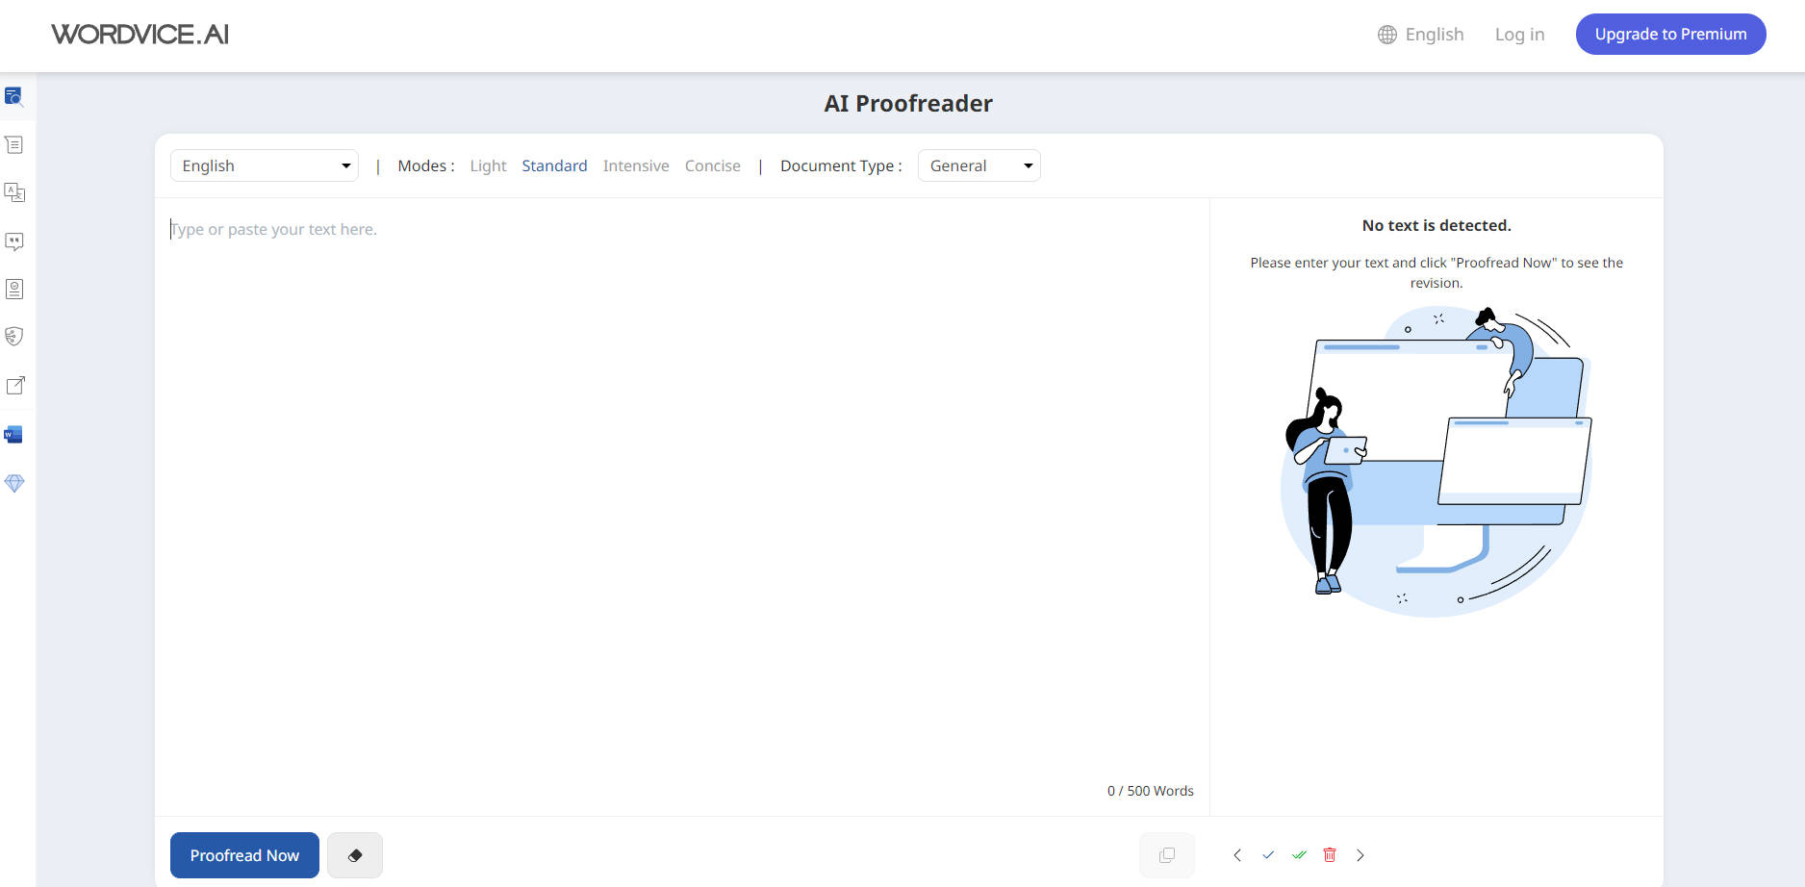Clear the text using the eraser icon
Screen dimensions: 1805x887
(x=354, y=854)
